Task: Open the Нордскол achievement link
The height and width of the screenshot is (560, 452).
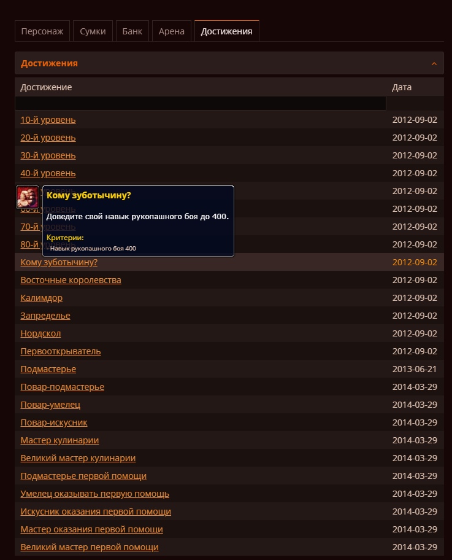Action: [x=40, y=333]
